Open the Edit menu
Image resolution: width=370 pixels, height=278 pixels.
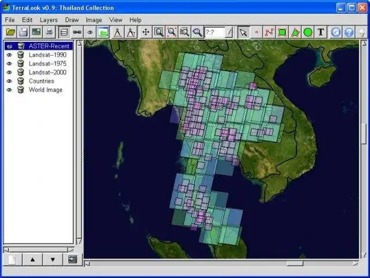pos(27,20)
